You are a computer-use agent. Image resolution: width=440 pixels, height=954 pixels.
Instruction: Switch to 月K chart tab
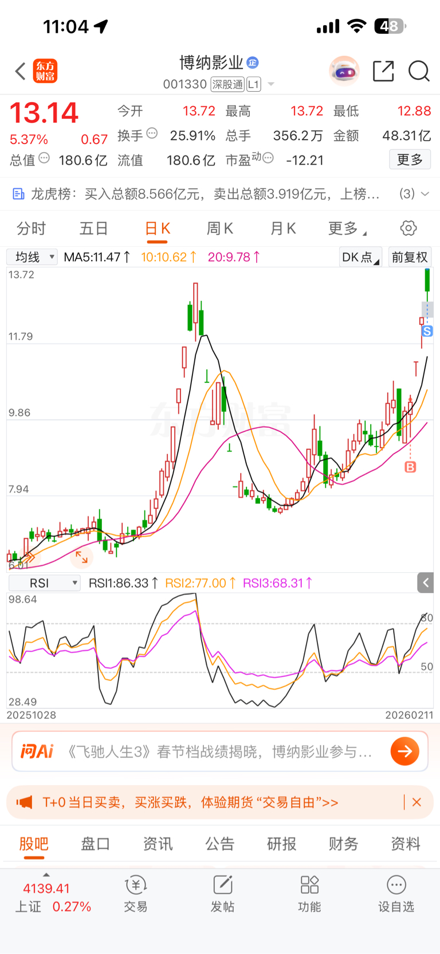(x=283, y=228)
